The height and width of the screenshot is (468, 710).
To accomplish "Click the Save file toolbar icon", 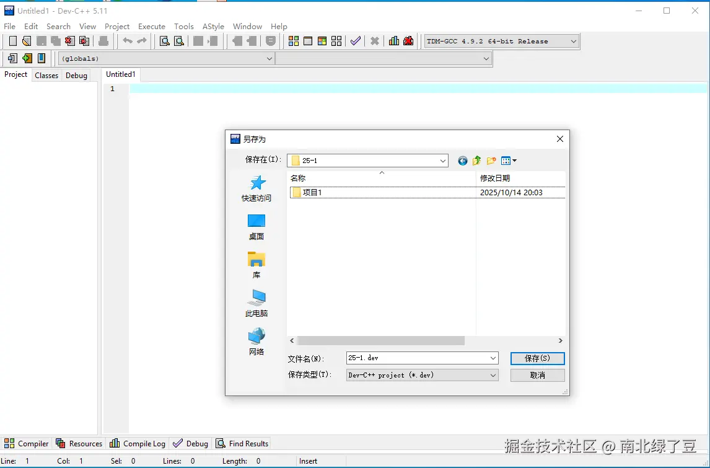I will tap(42, 42).
